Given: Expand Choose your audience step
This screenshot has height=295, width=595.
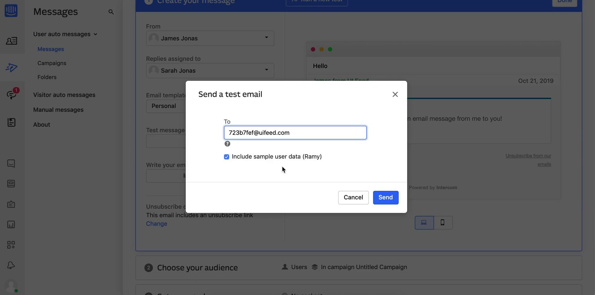Looking at the screenshot, I should pyautogui.click(x=359, y=268).
